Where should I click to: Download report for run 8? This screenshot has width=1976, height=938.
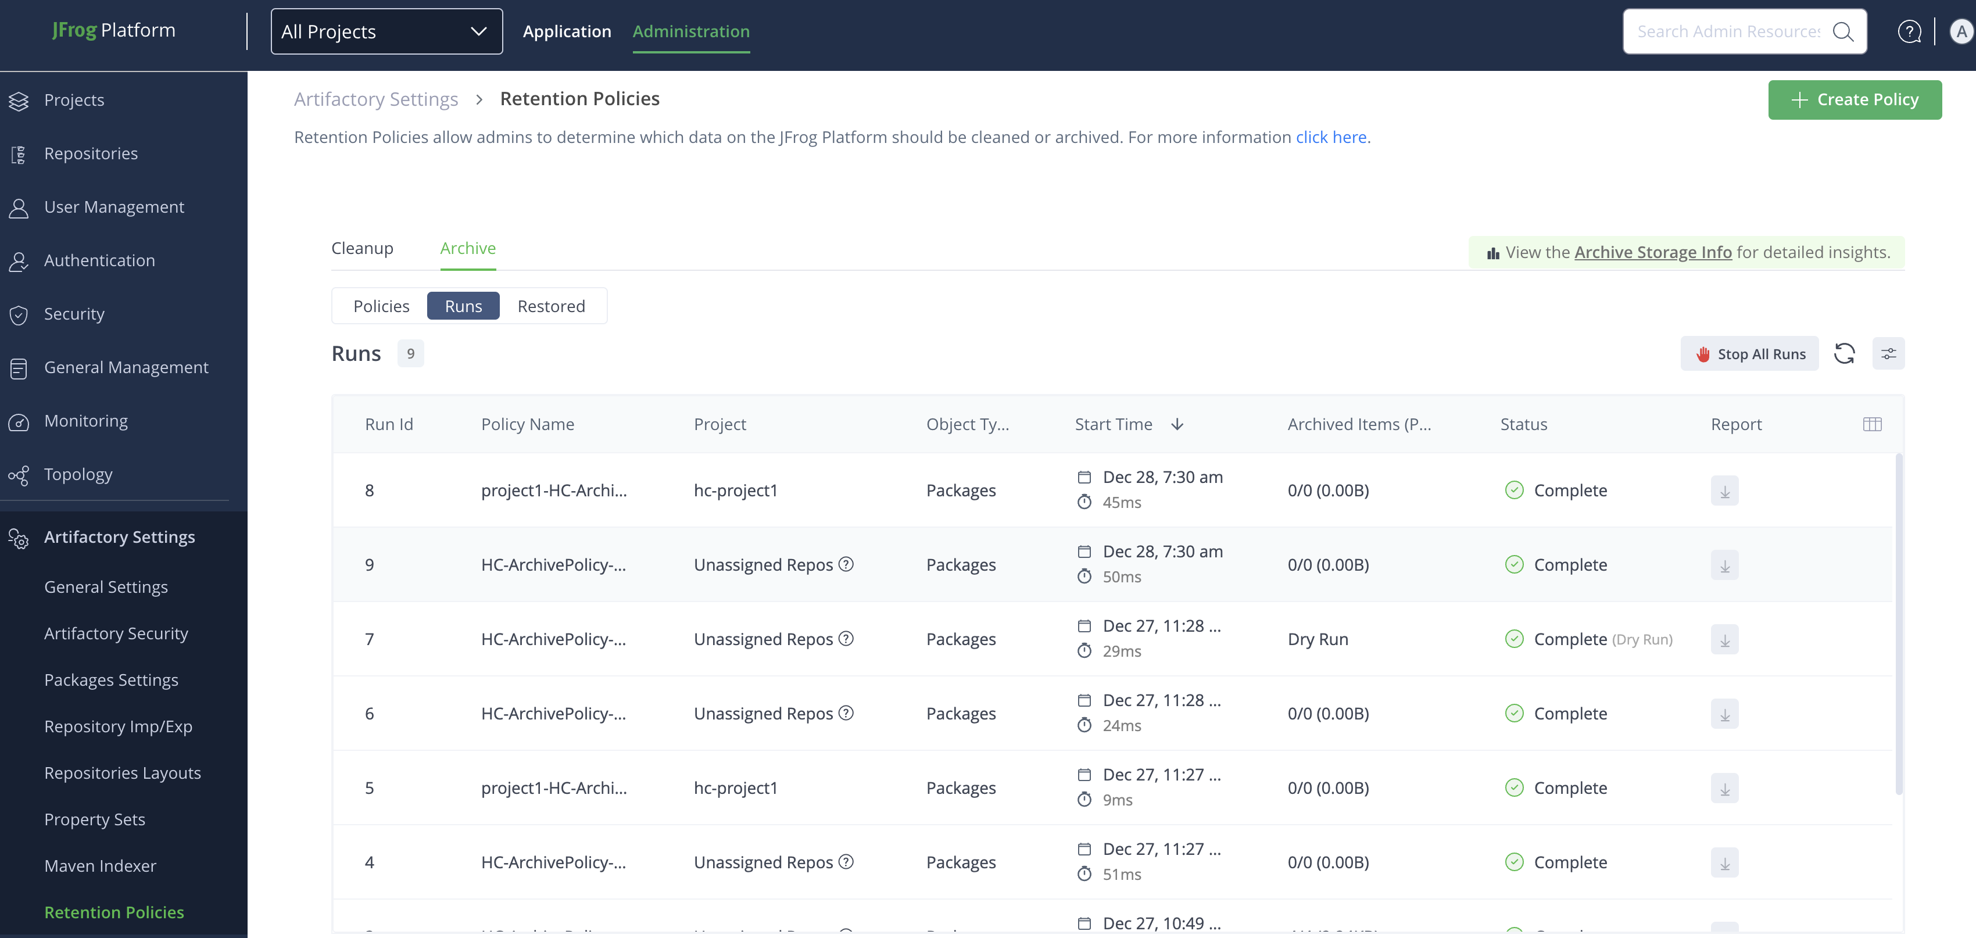pos(1724,491)
